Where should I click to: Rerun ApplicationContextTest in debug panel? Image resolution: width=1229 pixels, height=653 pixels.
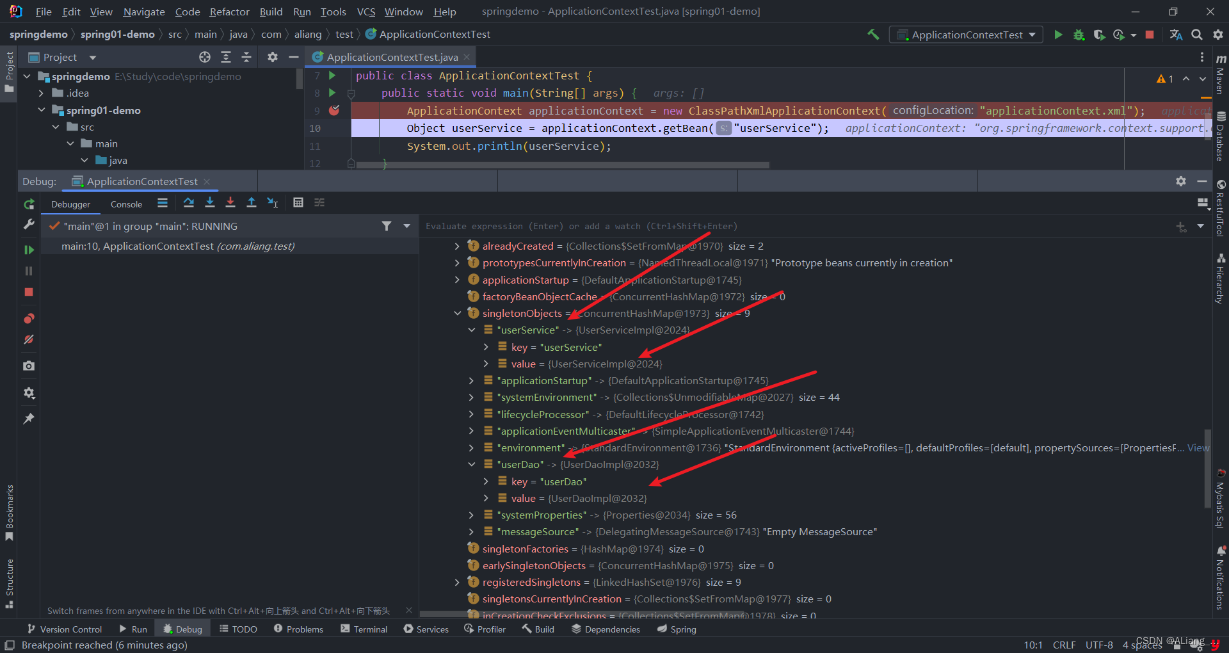pos(29,204)
